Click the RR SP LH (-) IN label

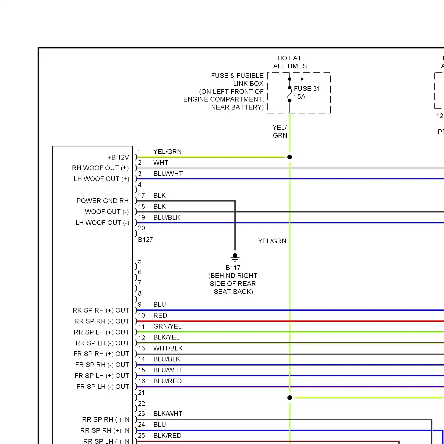106,441
